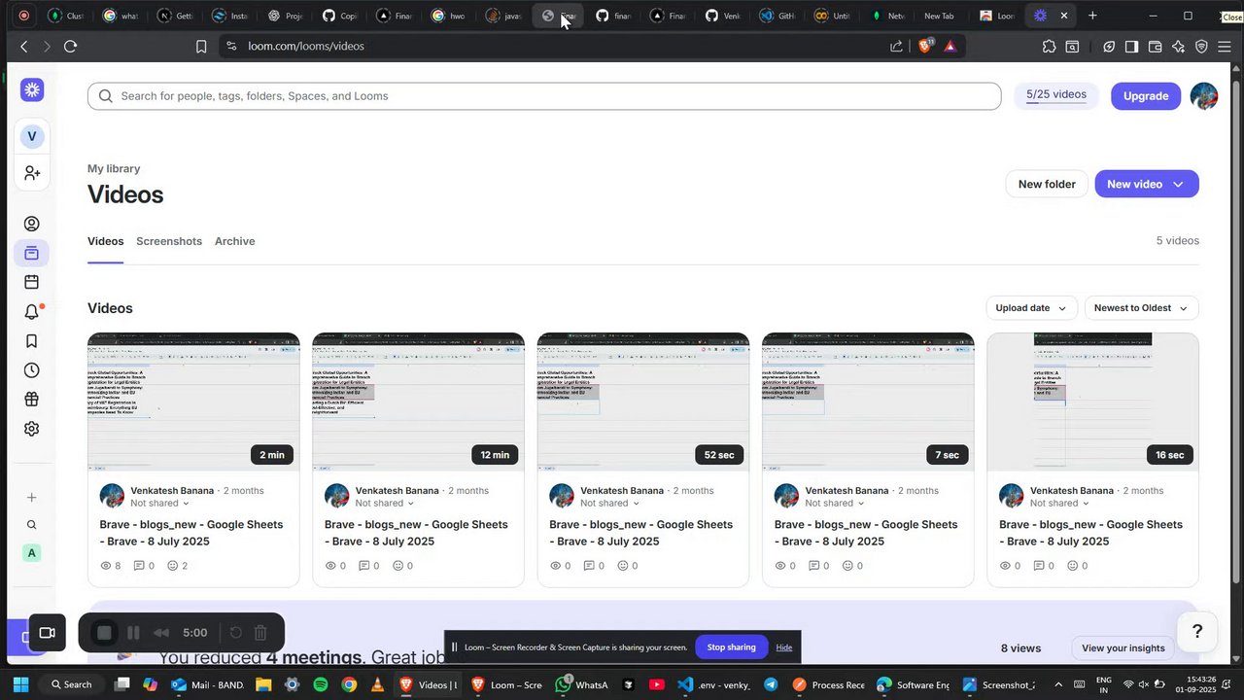Click the small search icon in the sidebar

[32, 525]
